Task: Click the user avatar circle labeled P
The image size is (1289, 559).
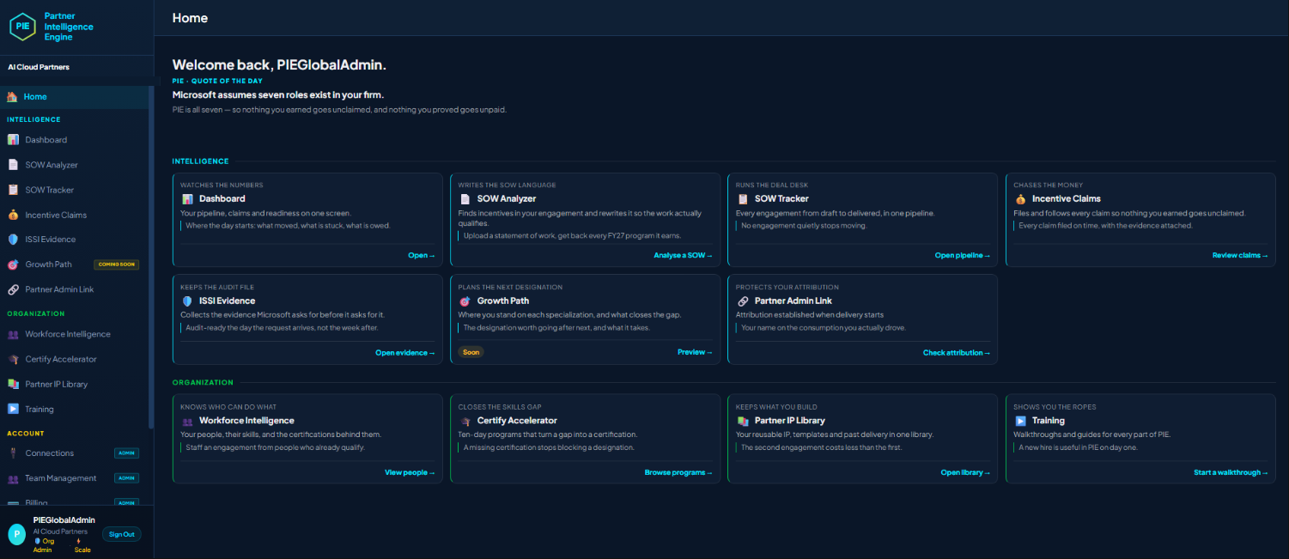Action: [x=17, y=534]
